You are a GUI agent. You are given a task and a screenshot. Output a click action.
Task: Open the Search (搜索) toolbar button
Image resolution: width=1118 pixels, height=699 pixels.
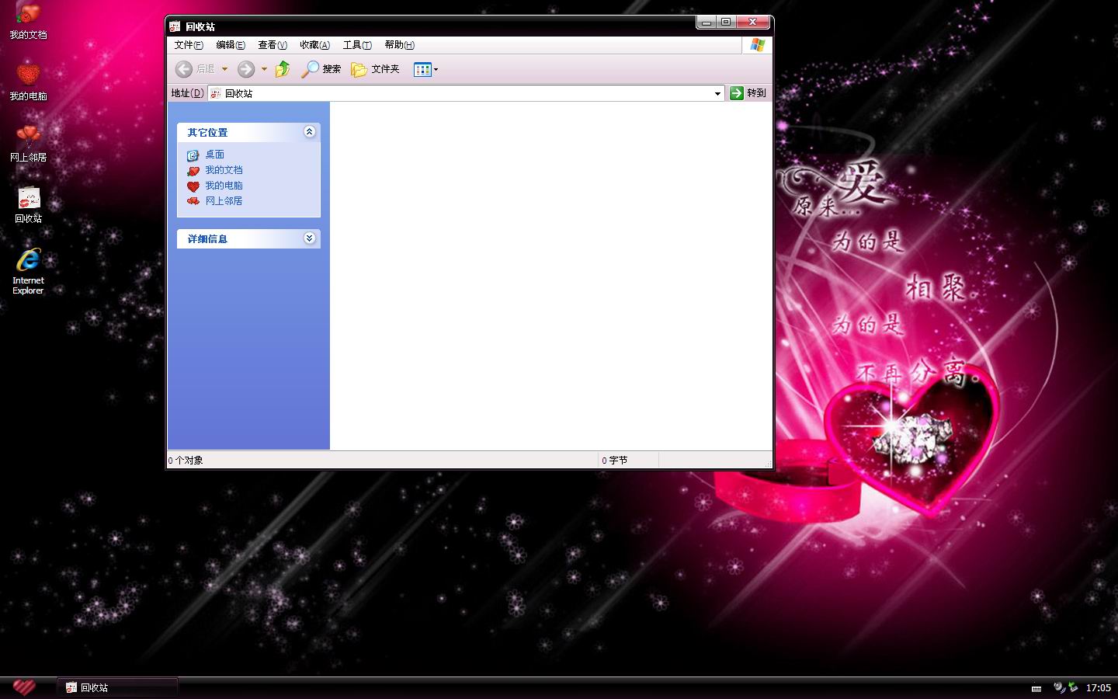(x=321, y=69)
